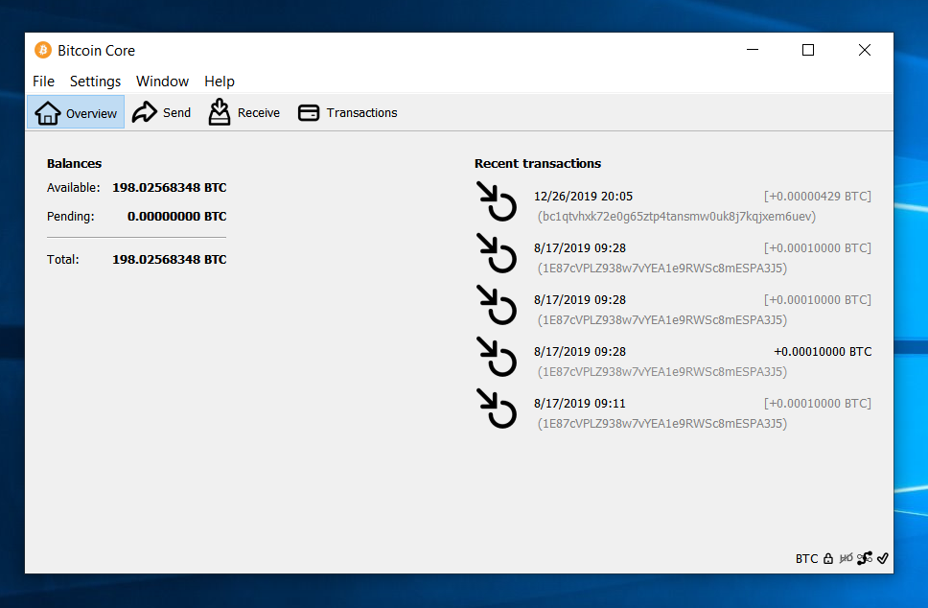Screen dimensions: 928x608
Task: Click the Bitcoin Core logo in title bar
Action: 43,50
